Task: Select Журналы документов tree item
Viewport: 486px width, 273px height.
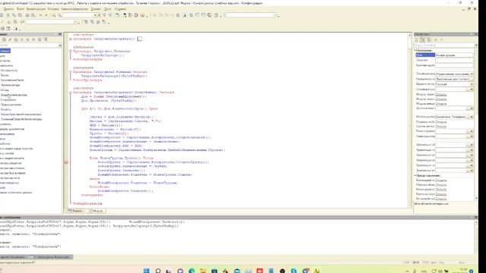Action: click(12, 129)
